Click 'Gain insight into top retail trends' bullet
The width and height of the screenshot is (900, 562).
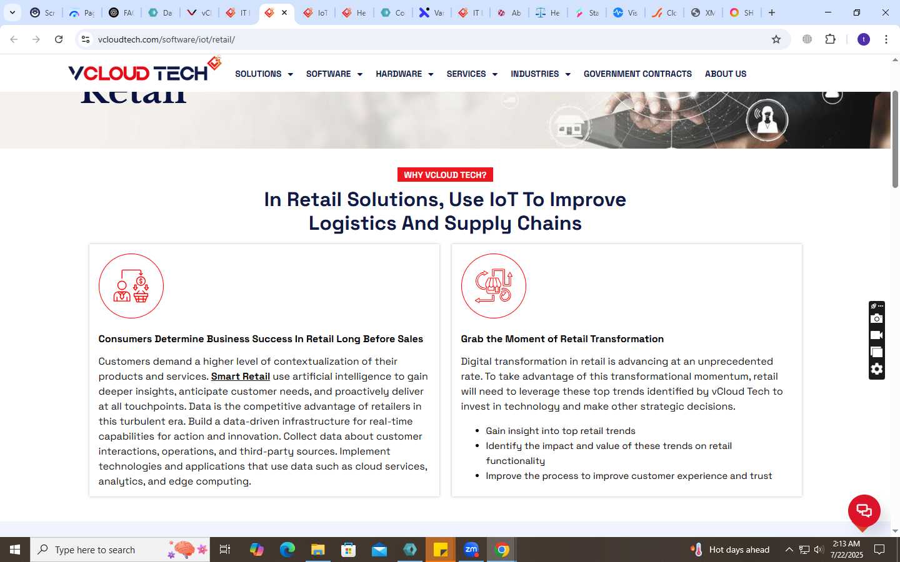coord(561,431)
